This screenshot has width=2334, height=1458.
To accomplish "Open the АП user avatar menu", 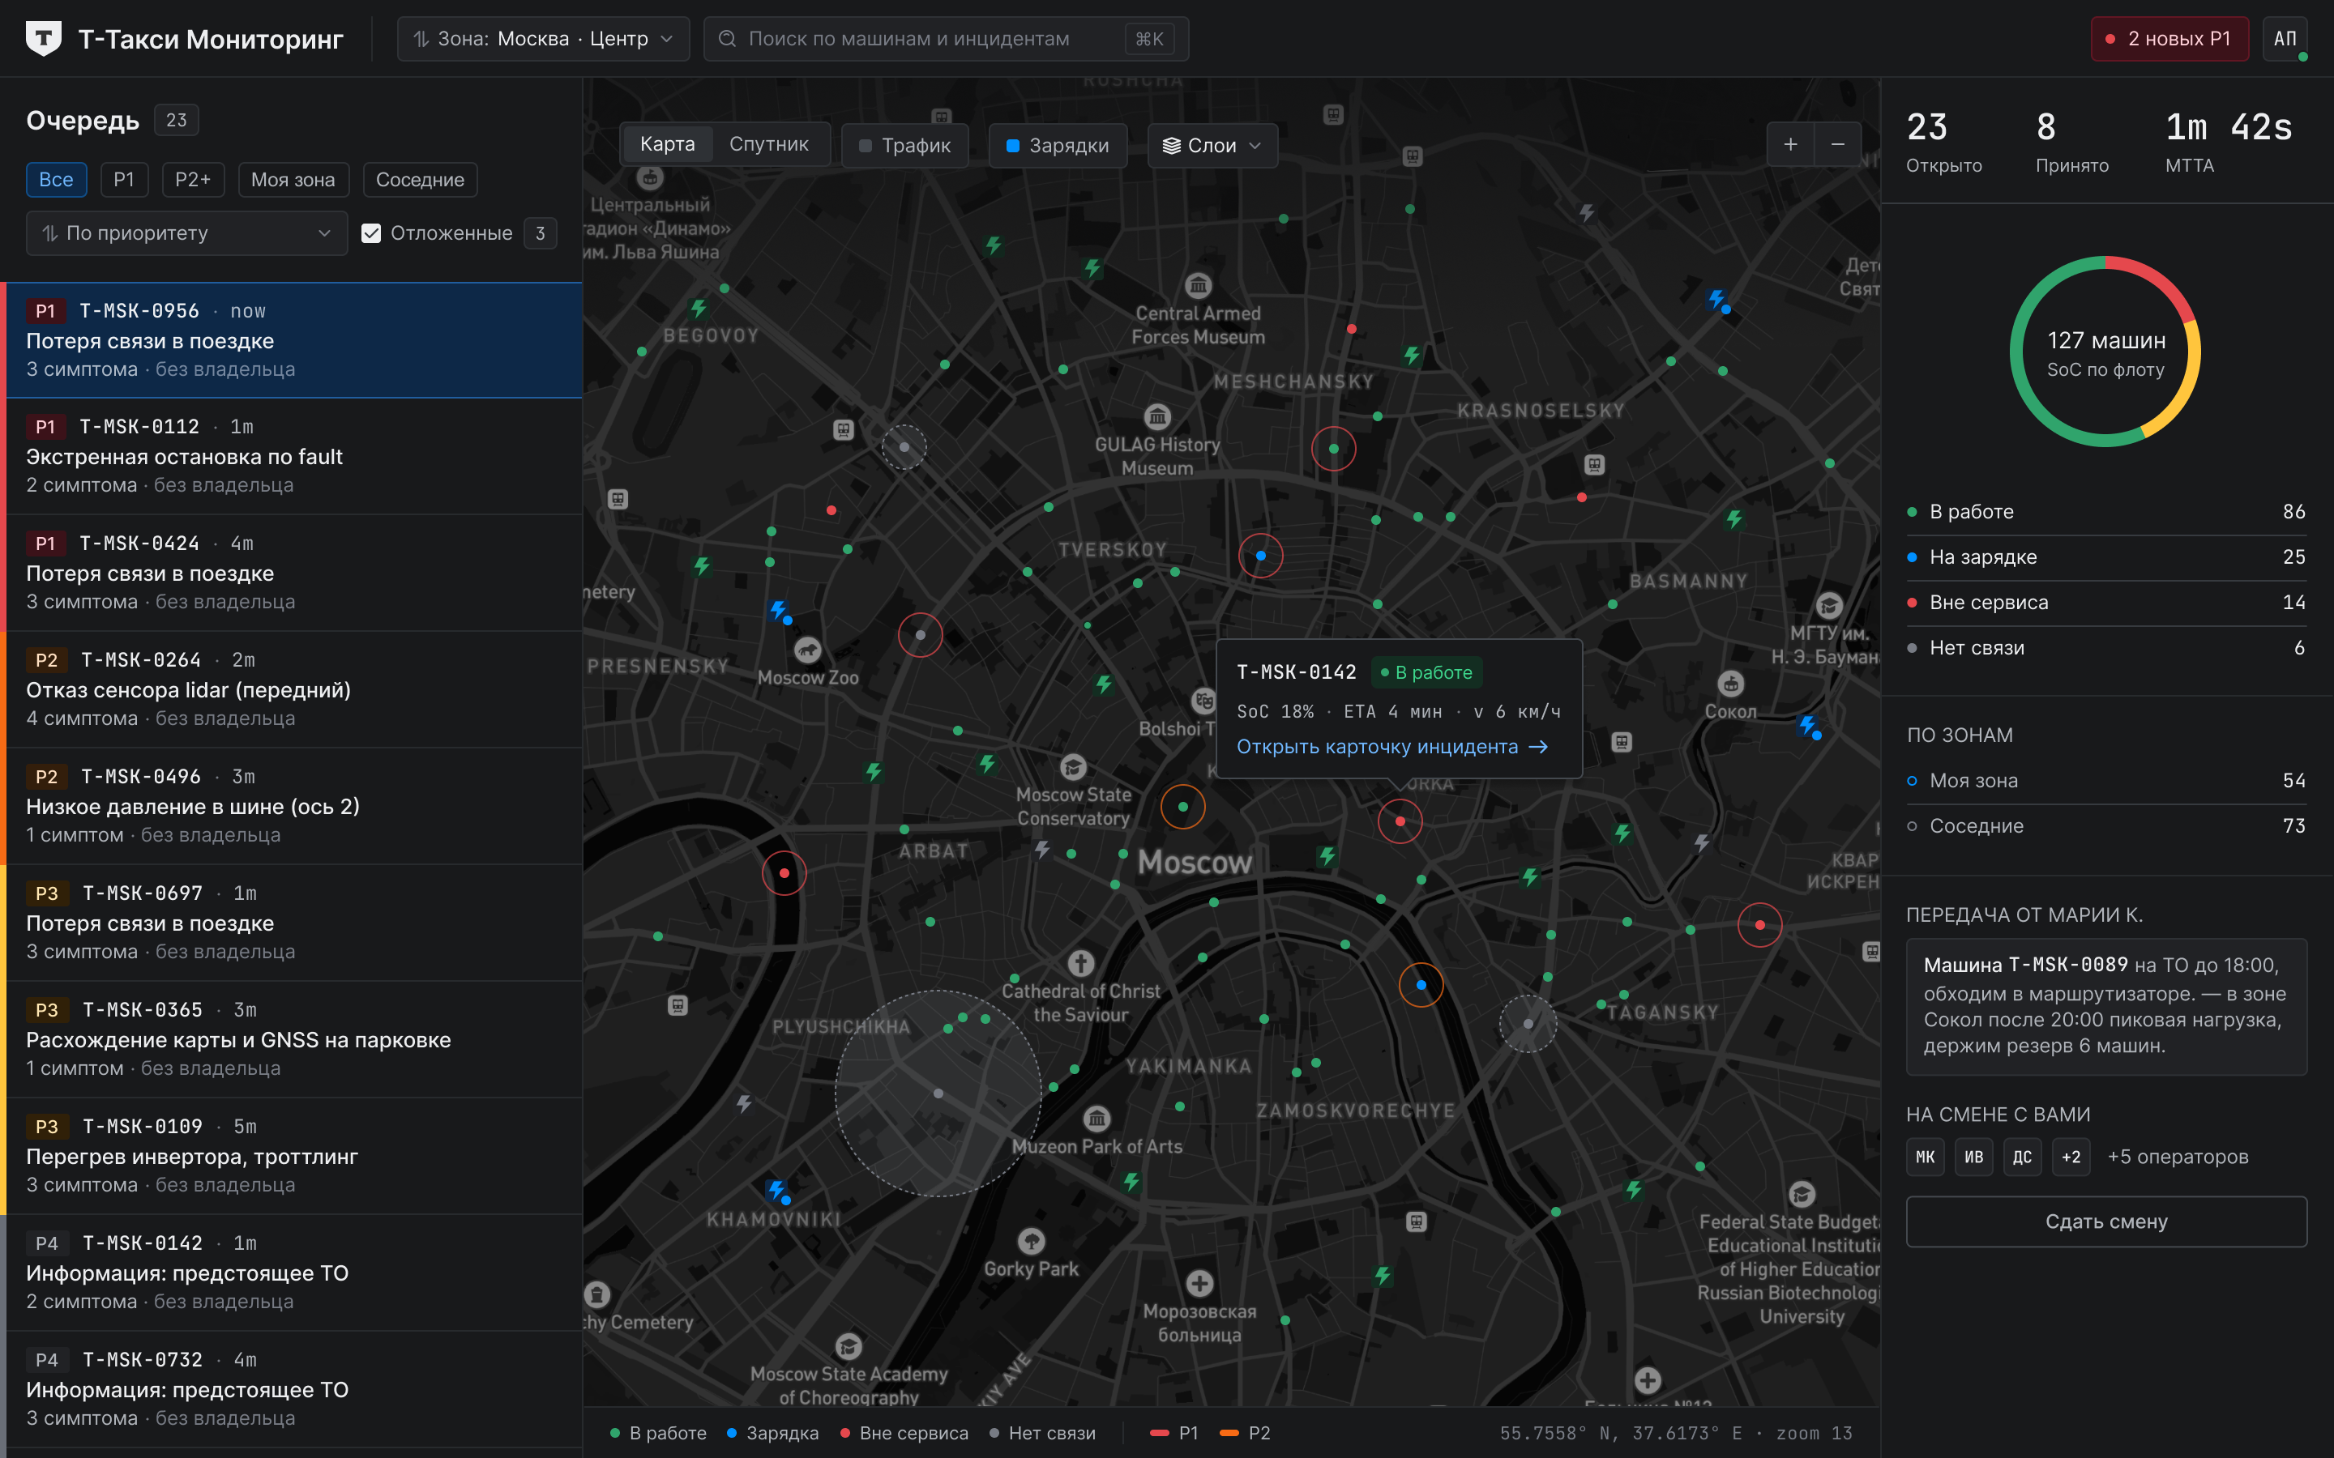I will coord(2284,39).
